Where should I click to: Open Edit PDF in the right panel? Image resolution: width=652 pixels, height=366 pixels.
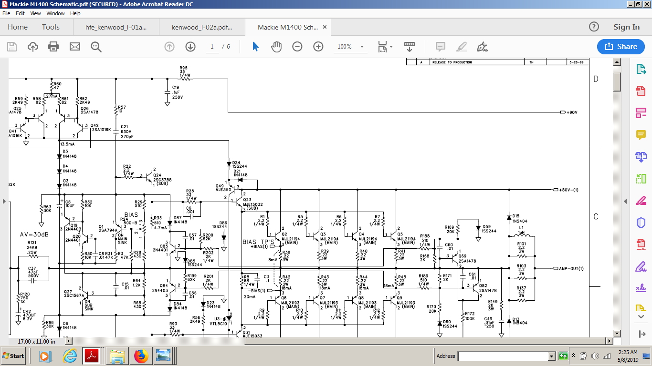(641, 113)
